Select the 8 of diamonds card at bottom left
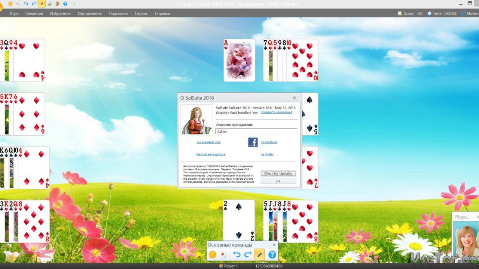 34,221
